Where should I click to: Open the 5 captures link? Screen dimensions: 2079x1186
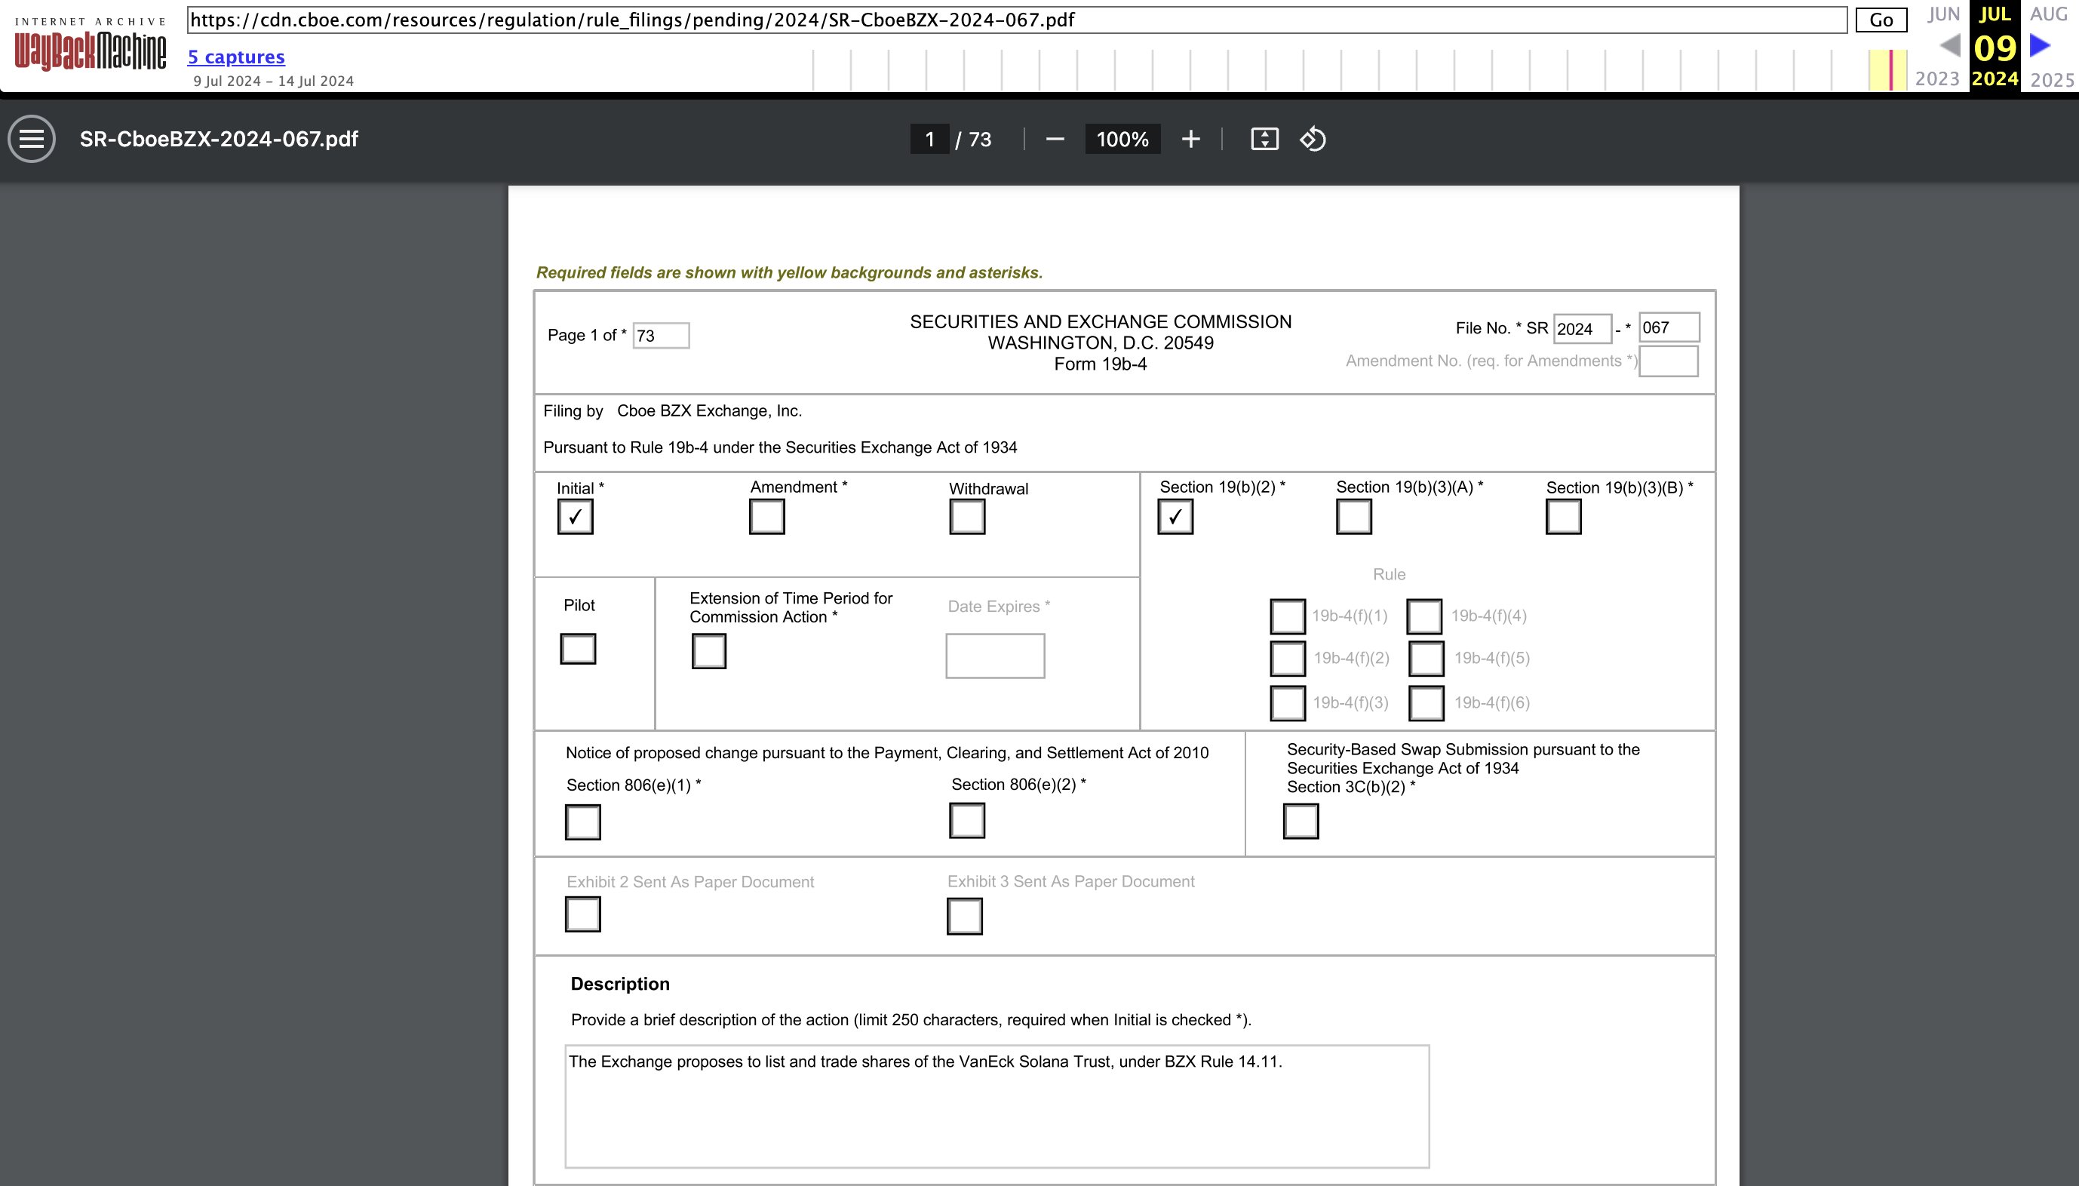(236, 57)
